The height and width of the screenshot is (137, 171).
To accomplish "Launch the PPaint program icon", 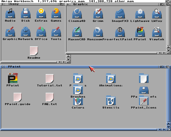I will [x=13, y=78].
